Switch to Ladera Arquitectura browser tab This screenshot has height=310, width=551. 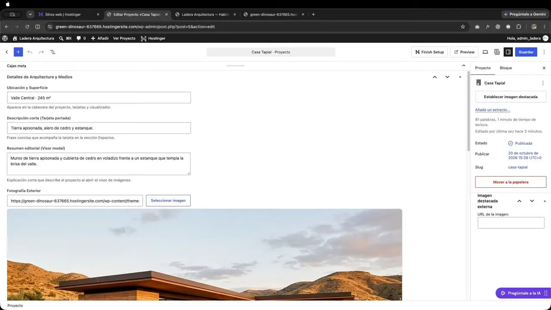(206, 14)
